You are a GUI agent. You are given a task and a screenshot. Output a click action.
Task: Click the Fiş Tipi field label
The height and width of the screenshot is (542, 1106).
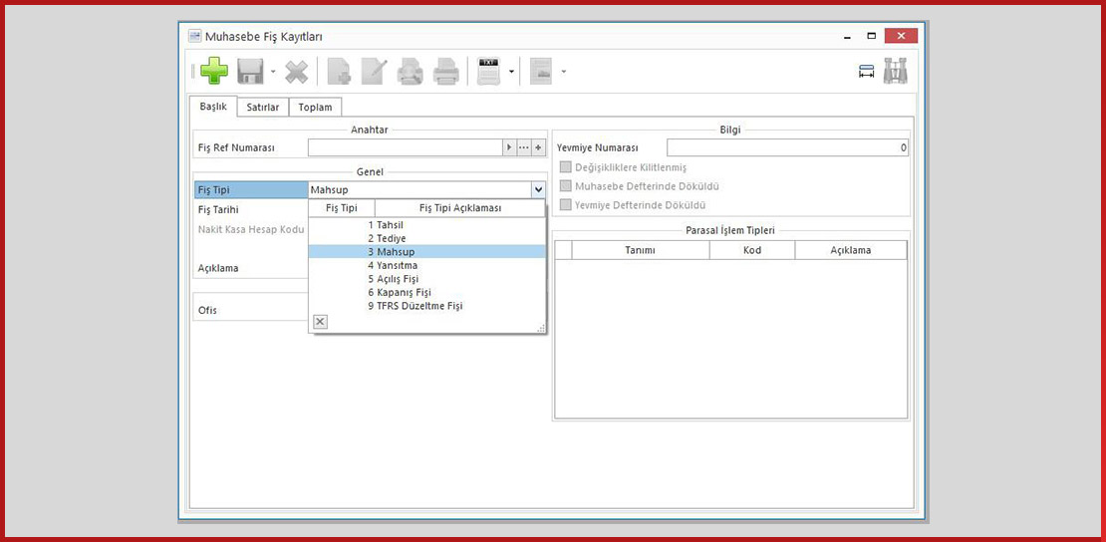[213, 190]
